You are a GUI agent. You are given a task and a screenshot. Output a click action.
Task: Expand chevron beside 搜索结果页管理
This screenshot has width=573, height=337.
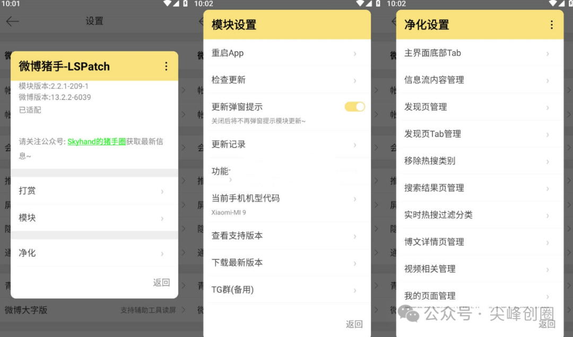click(548, 188)
